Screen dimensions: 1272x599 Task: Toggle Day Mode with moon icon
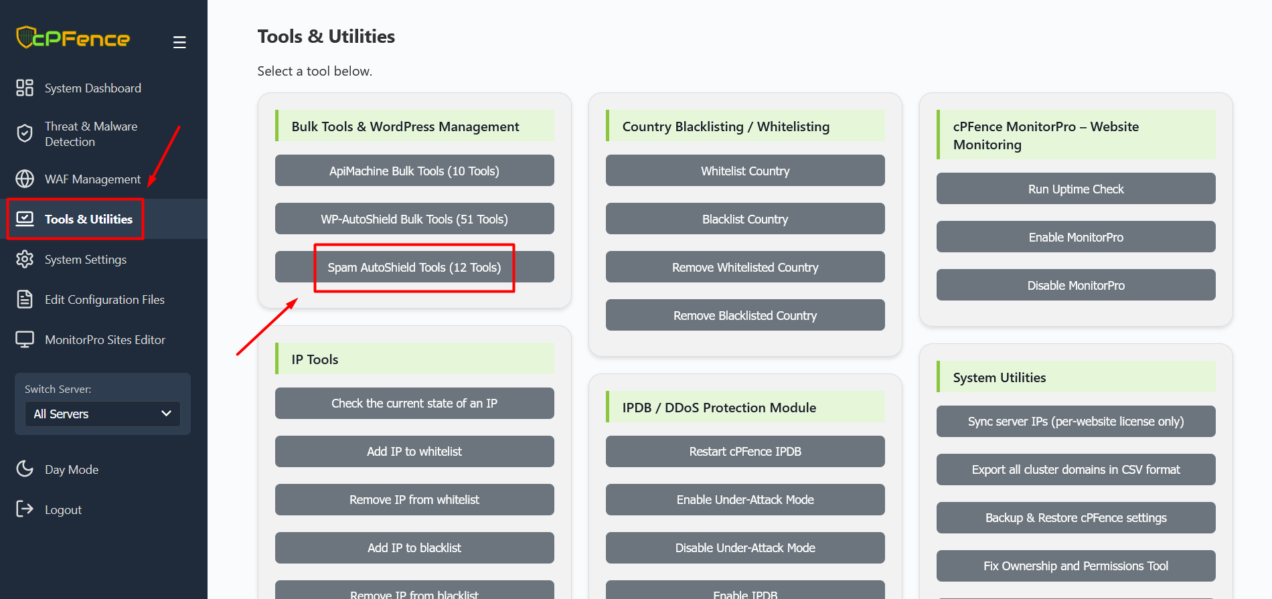click(25, 469)
